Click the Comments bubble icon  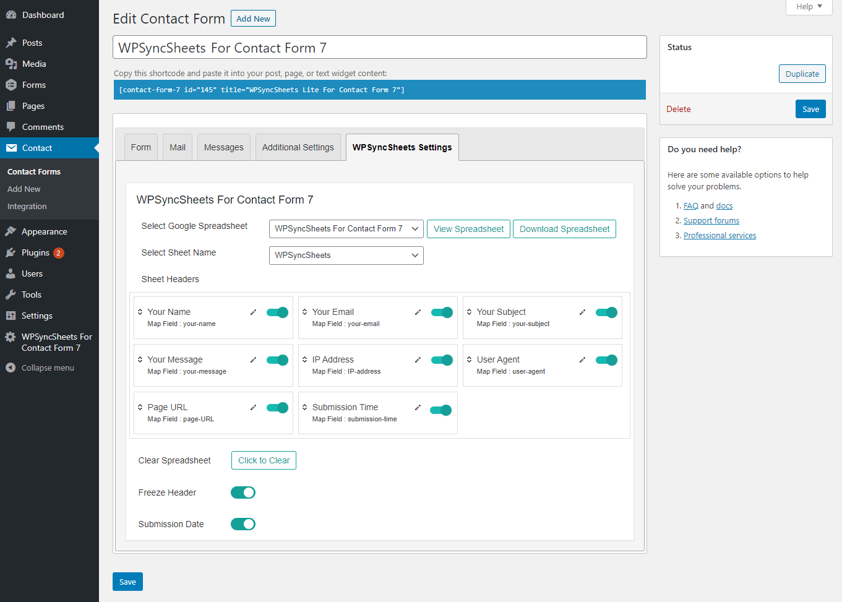coord(11,127)
